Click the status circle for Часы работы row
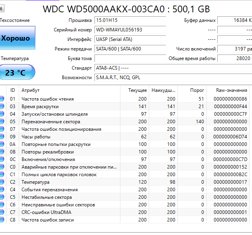252x235 pixels. coord(2,137)
